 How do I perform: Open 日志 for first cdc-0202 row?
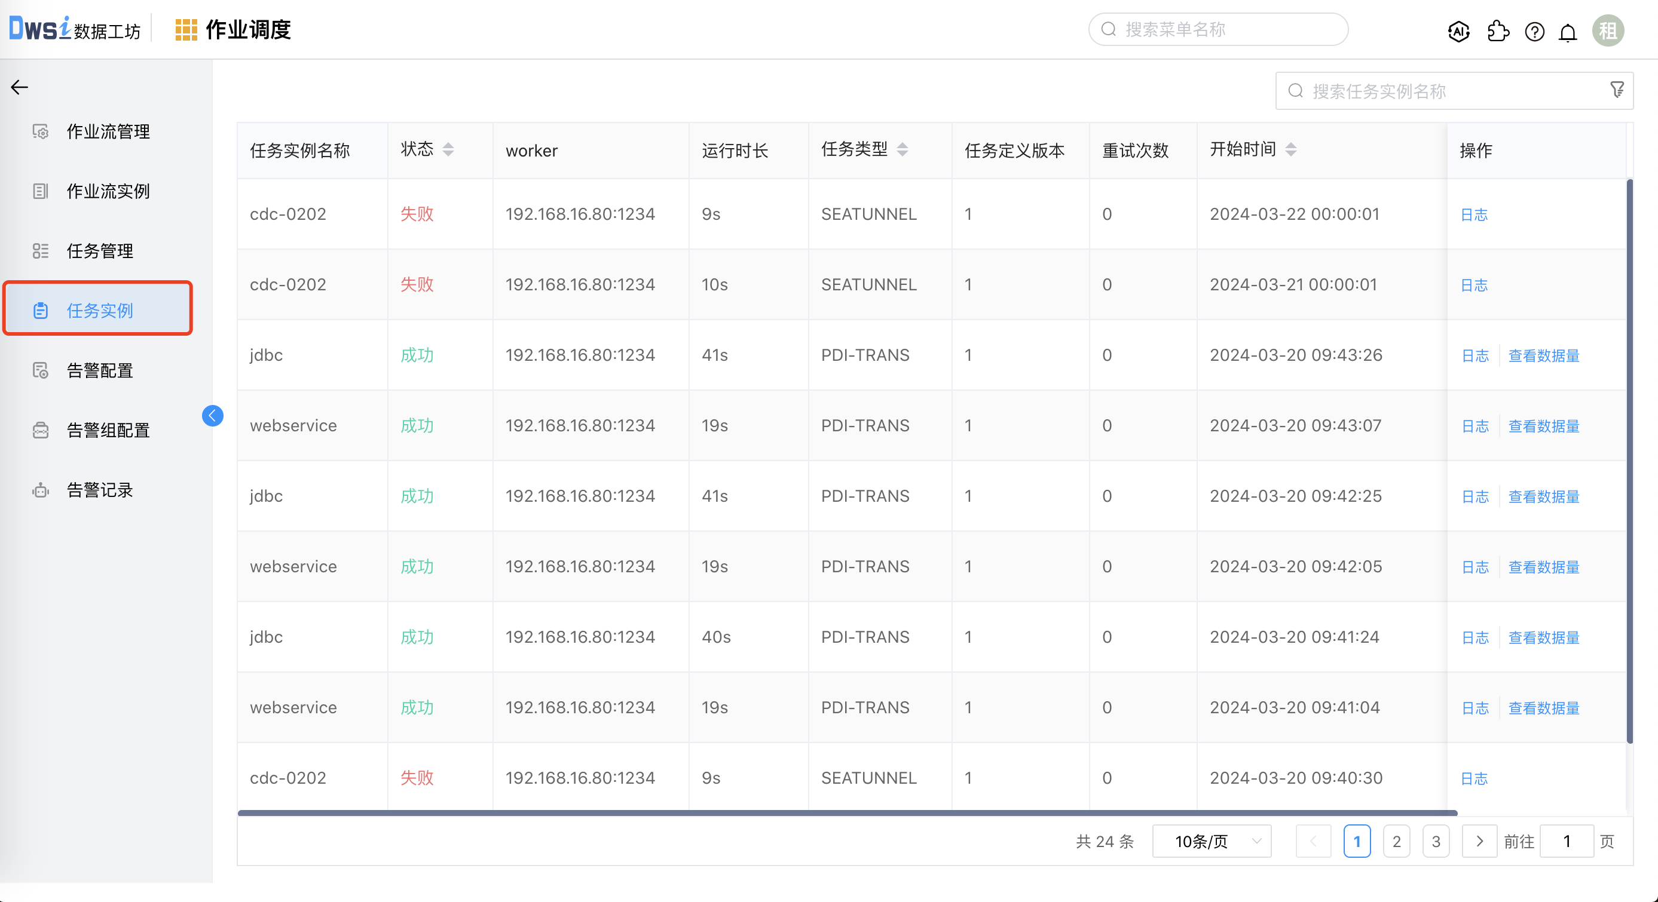click(1474, 214)
